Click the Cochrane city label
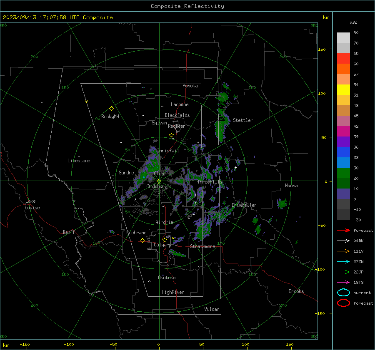The height and width of the screenshot is (350, 375). [x=136, y=233]
